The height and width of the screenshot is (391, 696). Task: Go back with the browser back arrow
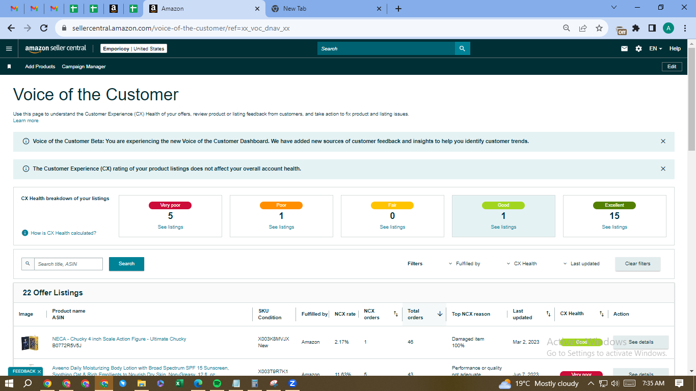11,28
